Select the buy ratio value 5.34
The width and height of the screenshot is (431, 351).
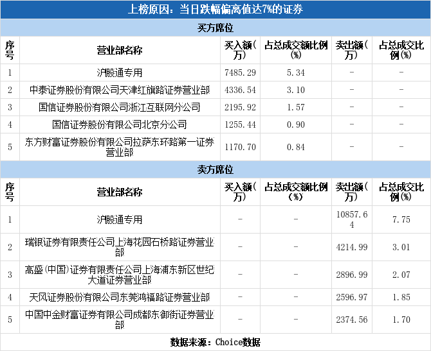[x=296, y=73]
